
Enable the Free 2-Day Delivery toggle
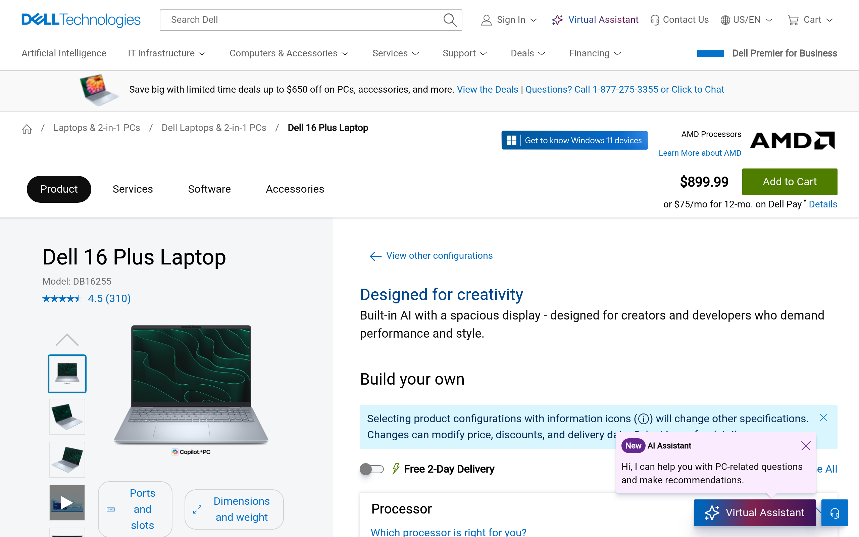(372, 469)
